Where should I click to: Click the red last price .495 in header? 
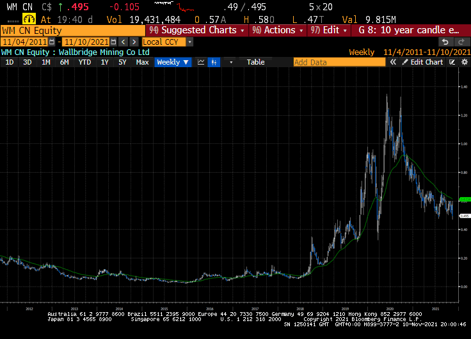point(78,6)
